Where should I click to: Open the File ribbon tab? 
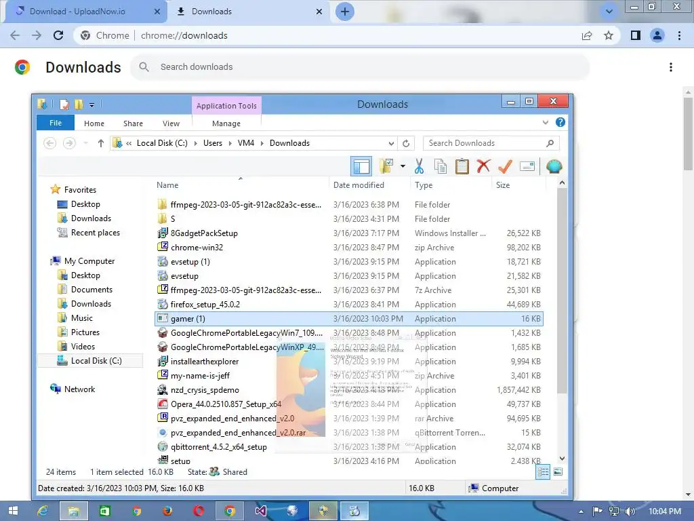click(56, 123)
